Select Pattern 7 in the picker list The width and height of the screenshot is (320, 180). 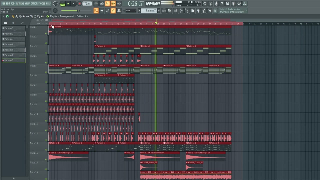[13, 60]
